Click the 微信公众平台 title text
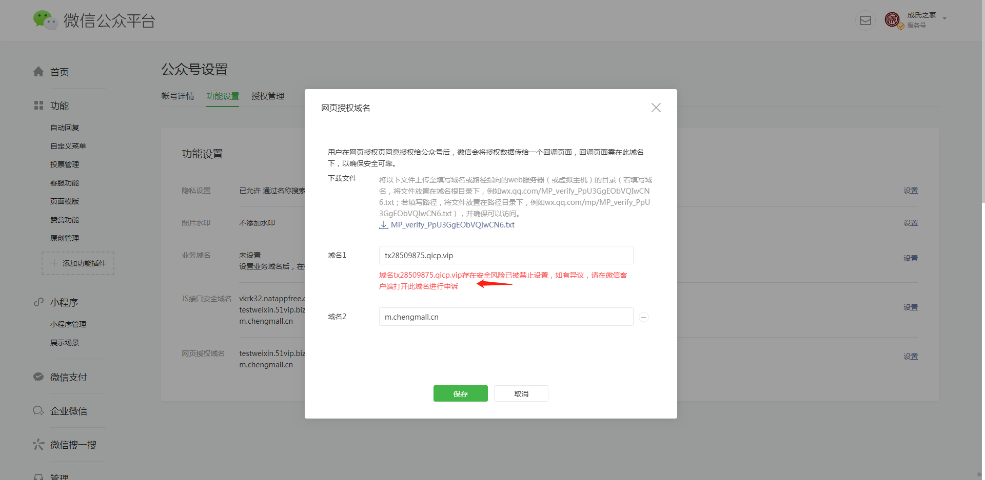Viewport: 985px width, 480px height. [x=109, y=20]
